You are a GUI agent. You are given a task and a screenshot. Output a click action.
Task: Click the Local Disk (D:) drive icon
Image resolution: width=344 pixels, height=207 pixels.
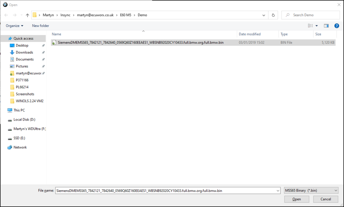pyautogui.click(x=10, y=120)
